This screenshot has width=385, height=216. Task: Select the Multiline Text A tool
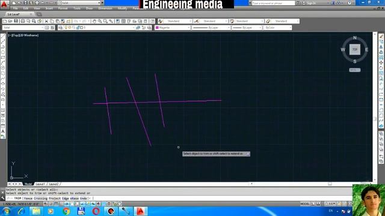(x=3, y=131)
